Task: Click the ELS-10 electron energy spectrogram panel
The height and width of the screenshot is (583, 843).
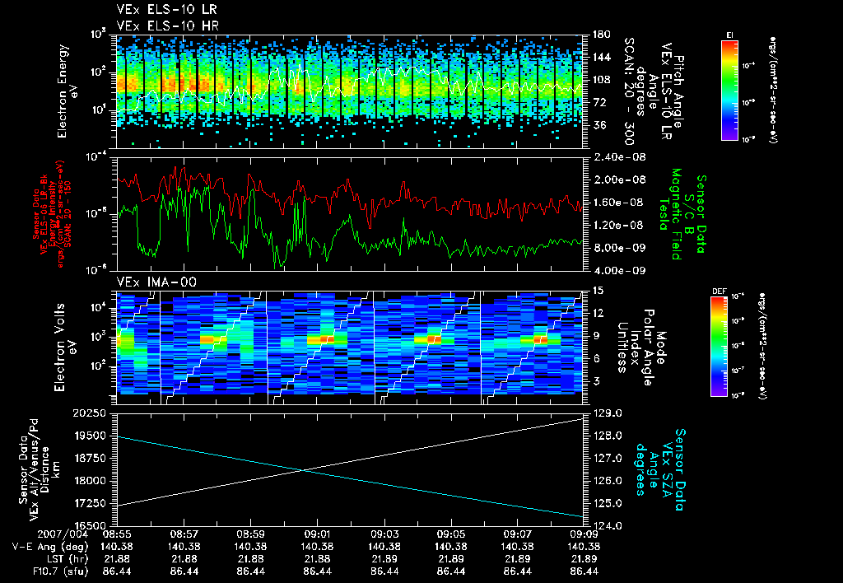Action: [350, 92]
